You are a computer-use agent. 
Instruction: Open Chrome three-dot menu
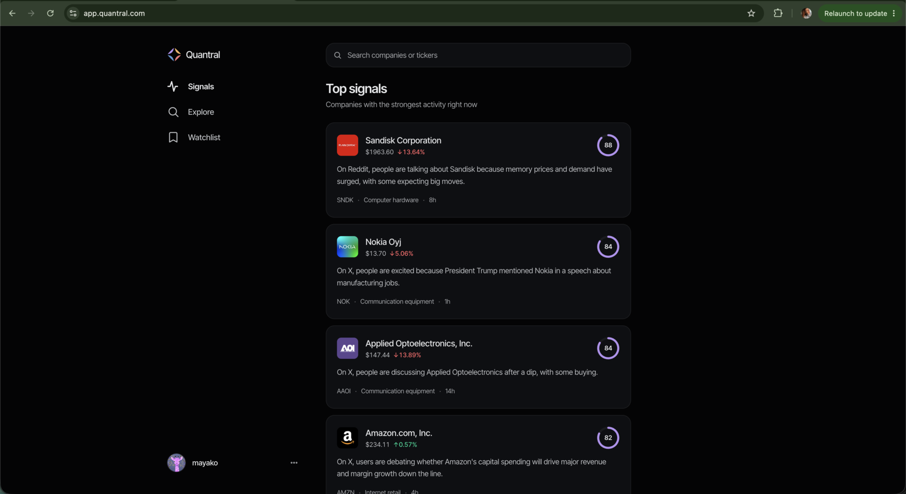894,14
